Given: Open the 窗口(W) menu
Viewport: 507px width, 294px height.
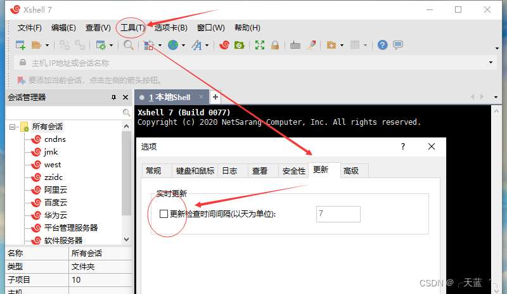Looking at the screenshot, I should [x=211, y=28].
